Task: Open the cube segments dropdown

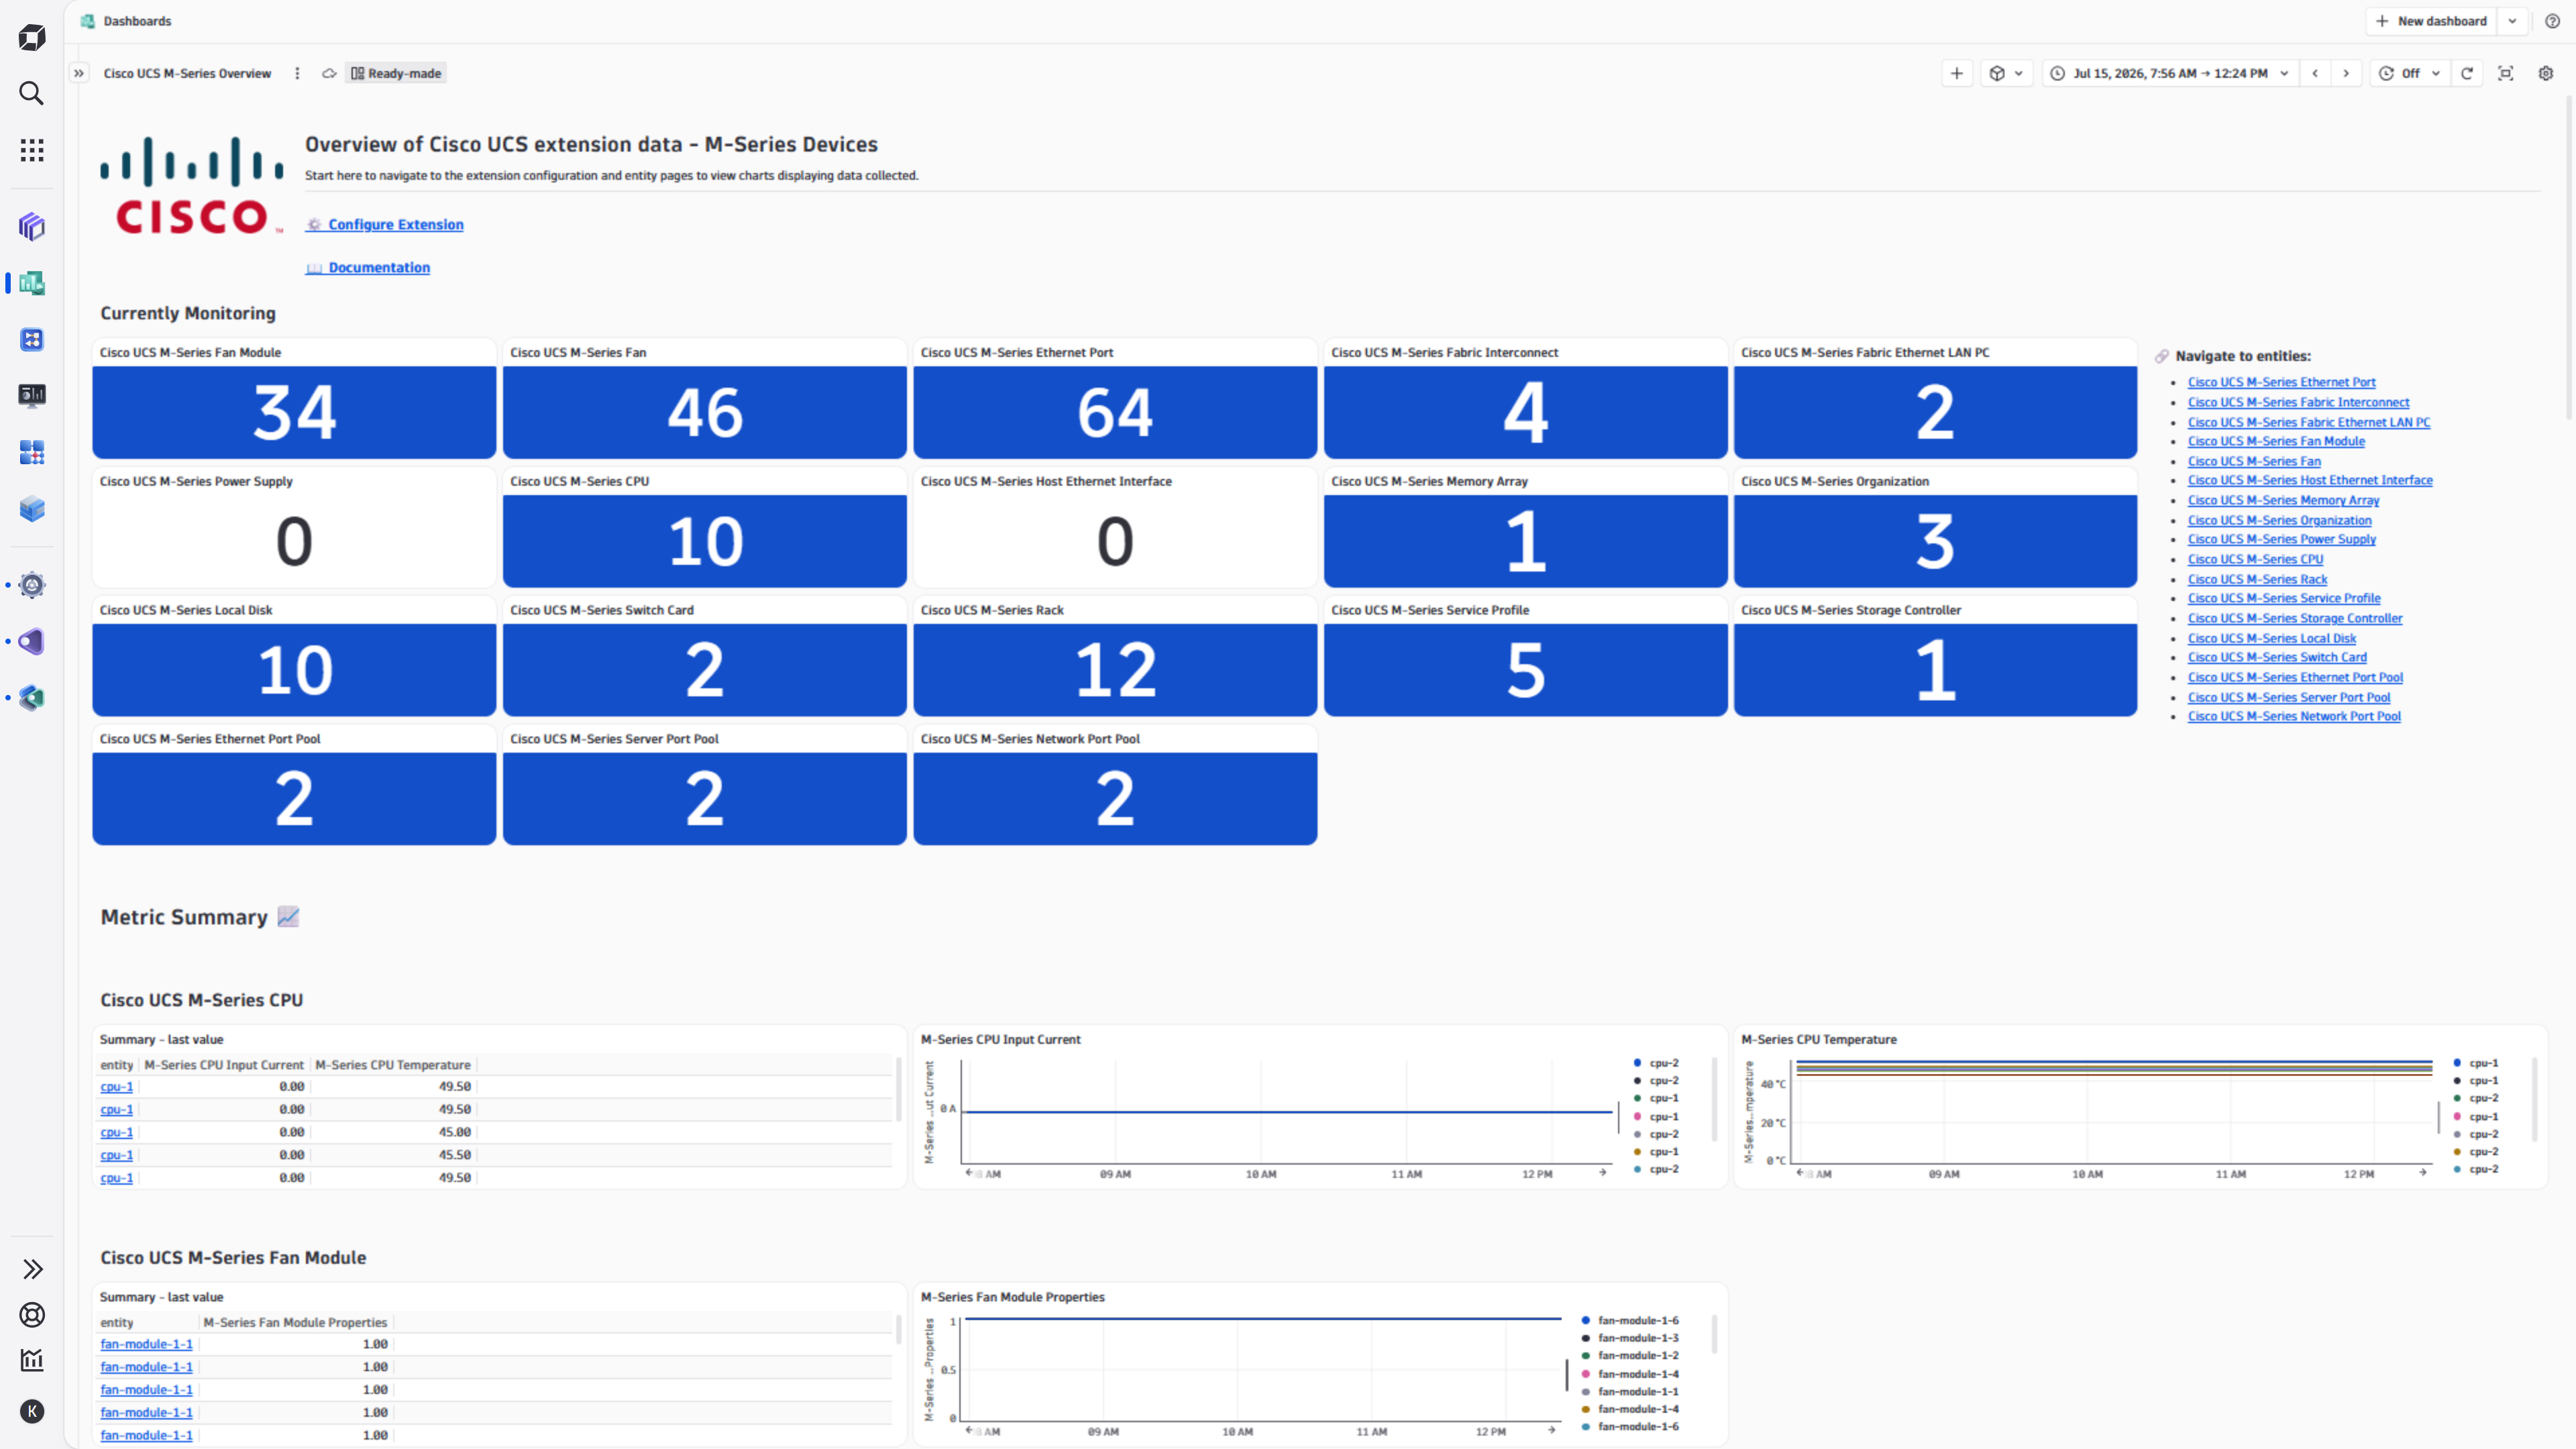Action: (2006, 73)
